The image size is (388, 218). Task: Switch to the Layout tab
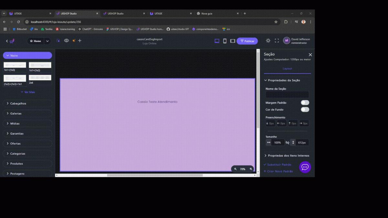pyautogui.click(x=287, y=68)
